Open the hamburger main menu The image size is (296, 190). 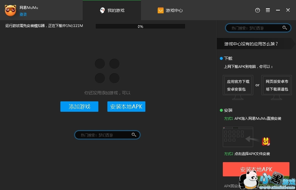(267, 10)
